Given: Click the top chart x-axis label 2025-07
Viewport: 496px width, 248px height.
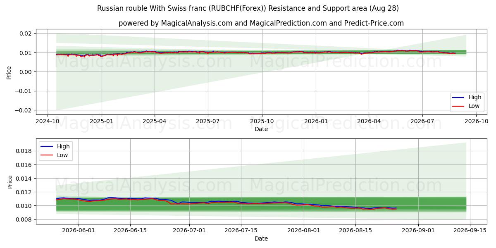Looking at the screenshot, I should point(207,121).
